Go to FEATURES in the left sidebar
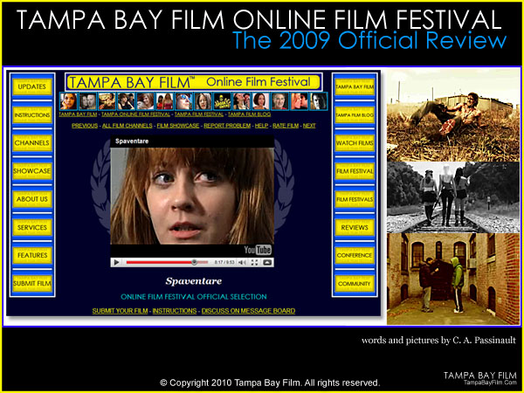 point(32,255)
